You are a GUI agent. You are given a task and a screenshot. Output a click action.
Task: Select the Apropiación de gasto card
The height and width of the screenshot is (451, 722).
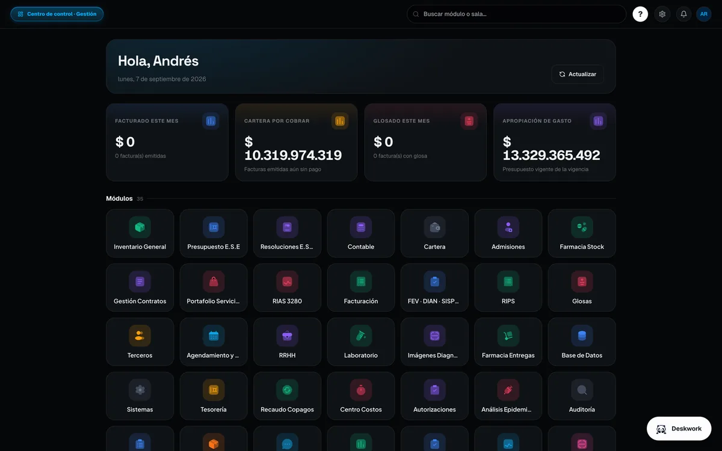[x=555, y=143]
